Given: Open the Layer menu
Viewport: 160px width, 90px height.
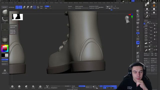Looking at the screenshot, I should coord(40,3).
